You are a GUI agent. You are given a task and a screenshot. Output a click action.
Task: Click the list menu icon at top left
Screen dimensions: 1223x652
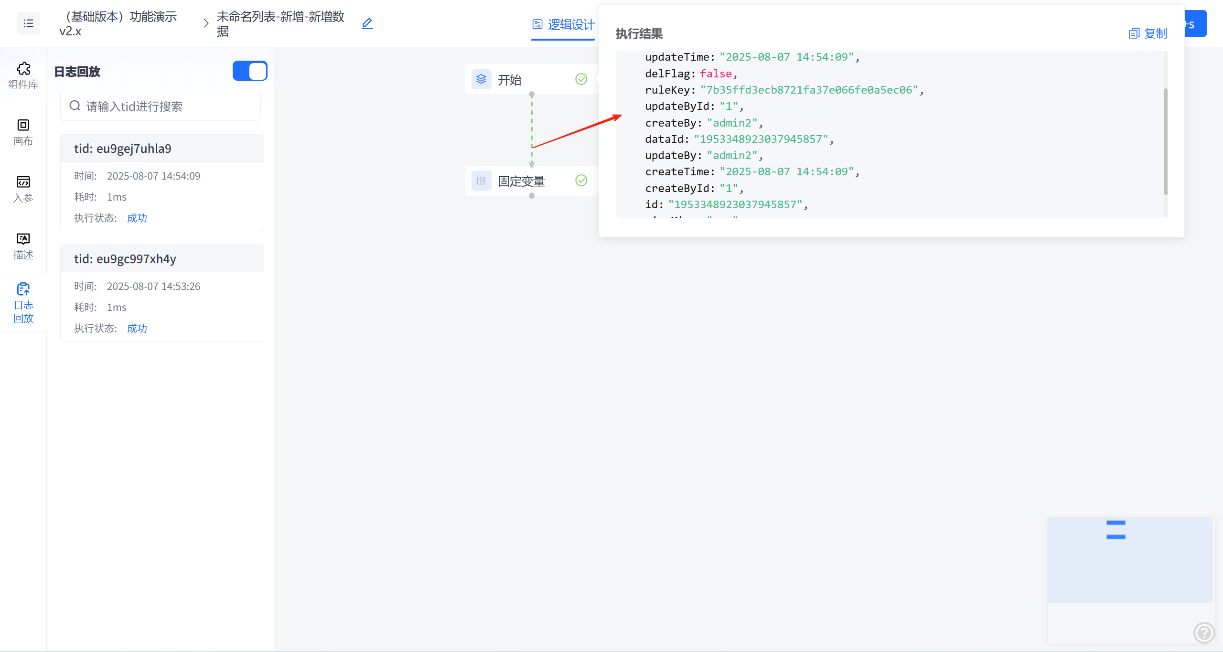[x=28, y=23]
